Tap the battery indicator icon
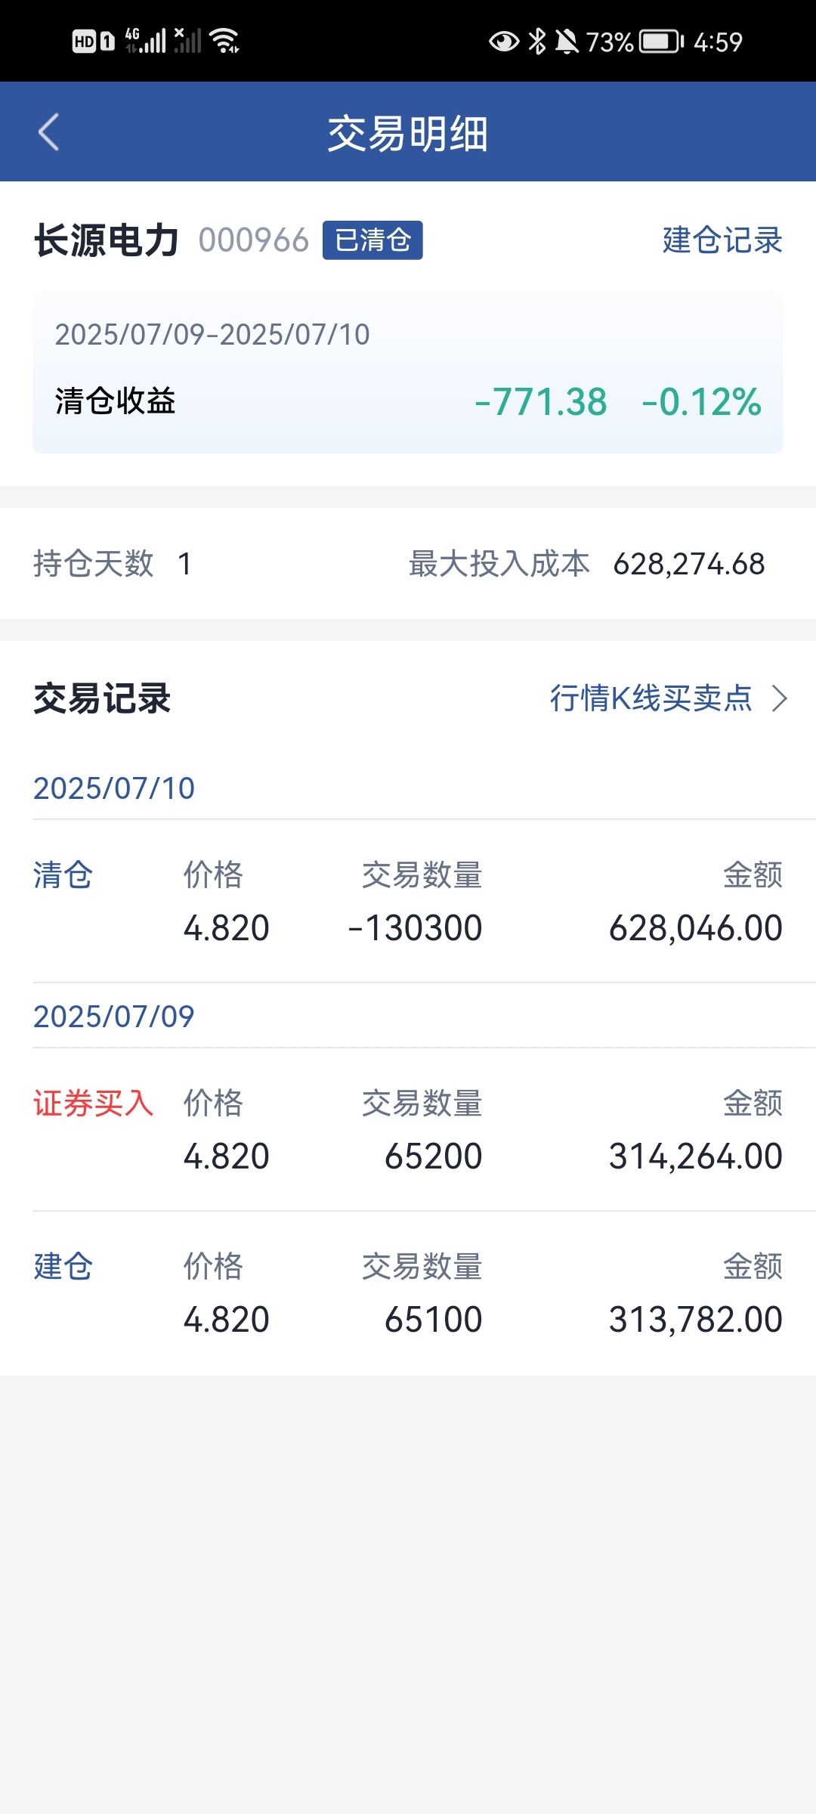This screenshot has width=816, height=1814. pyautogui.click(x=662, y=42)
